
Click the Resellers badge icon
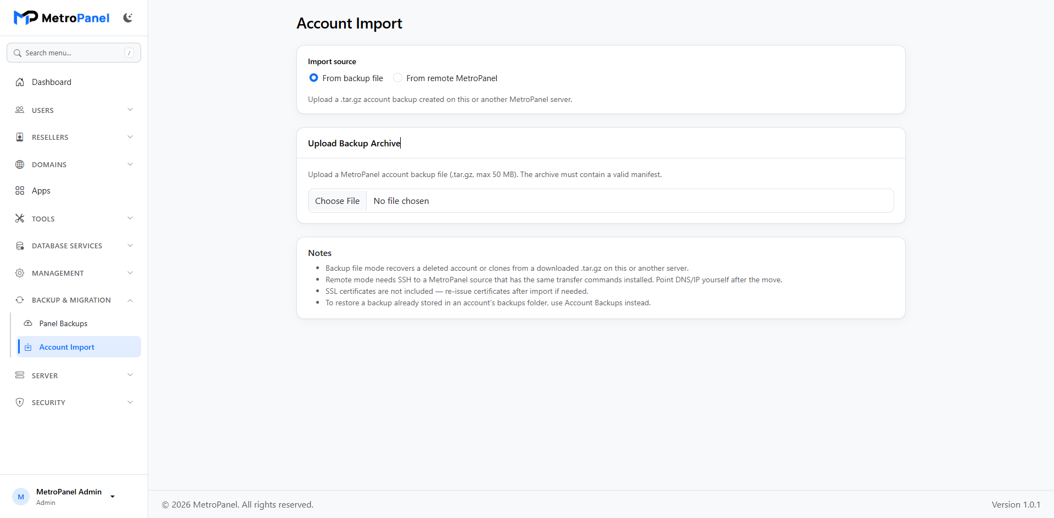(20, 137)
